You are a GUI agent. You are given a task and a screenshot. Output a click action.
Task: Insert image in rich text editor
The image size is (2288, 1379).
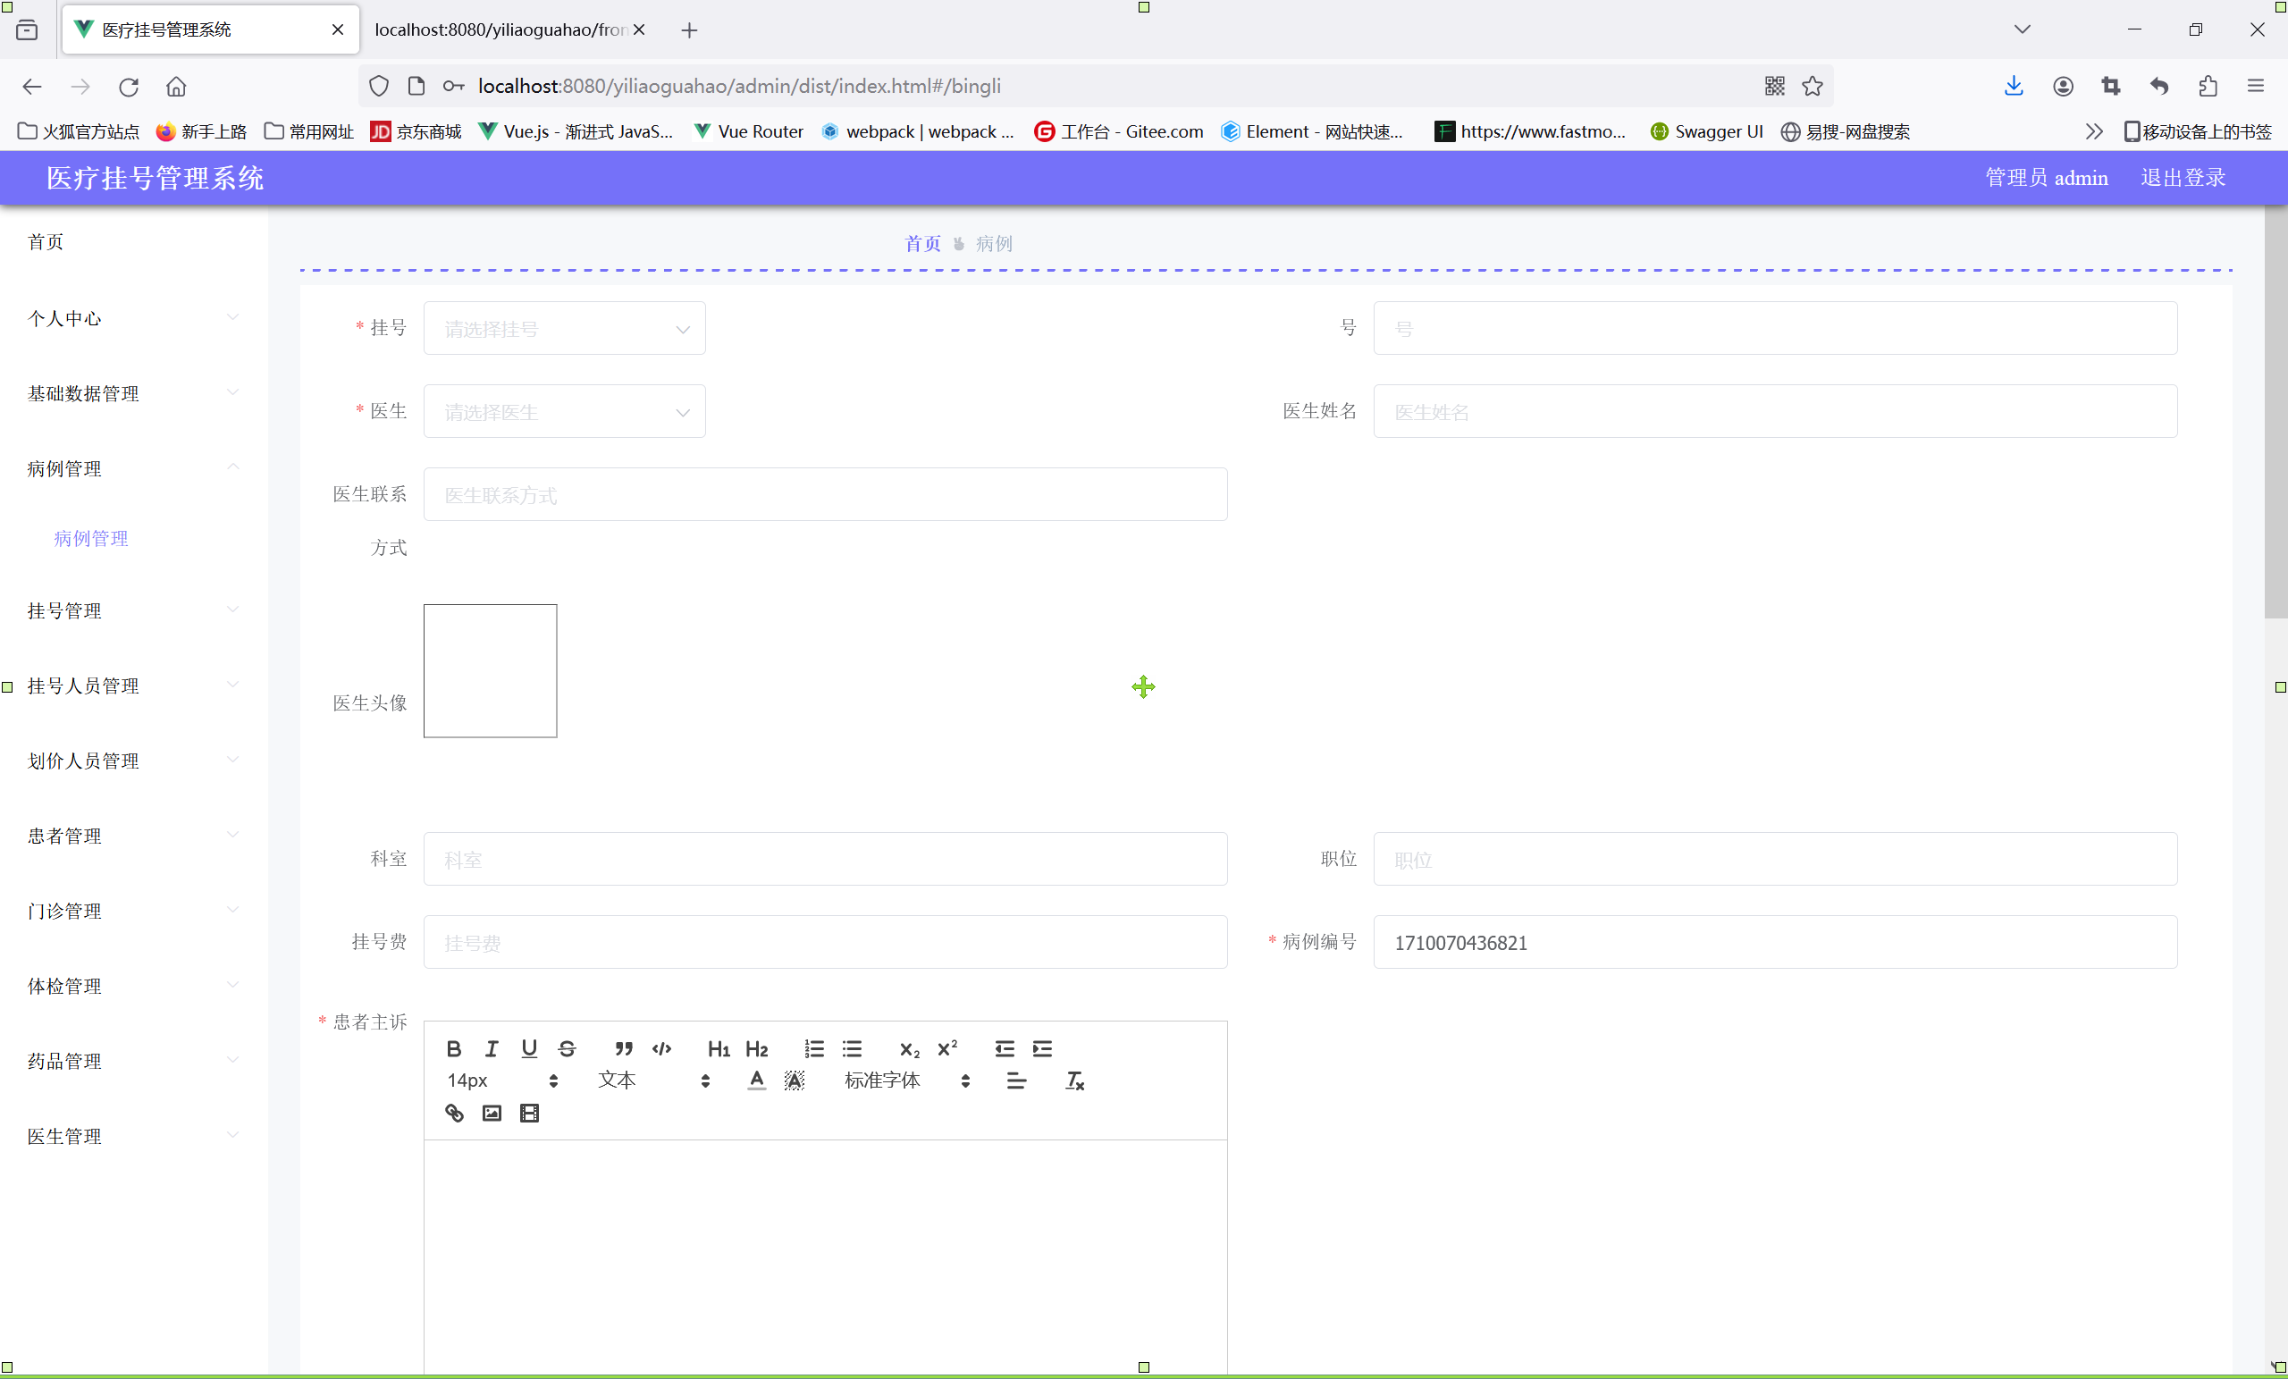coord(492,1113)
